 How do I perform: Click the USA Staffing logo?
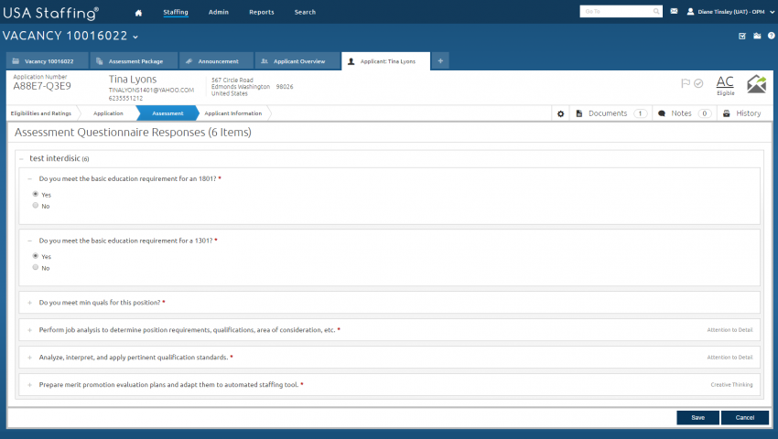point(50,13)
